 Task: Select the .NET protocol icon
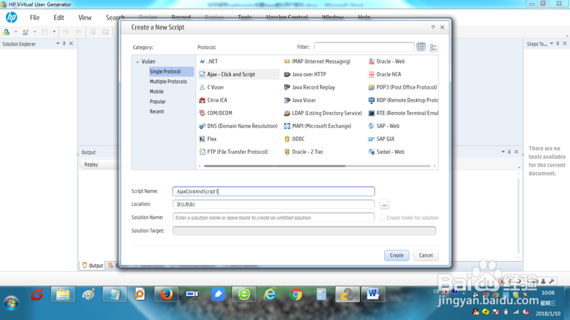(202, 61)
